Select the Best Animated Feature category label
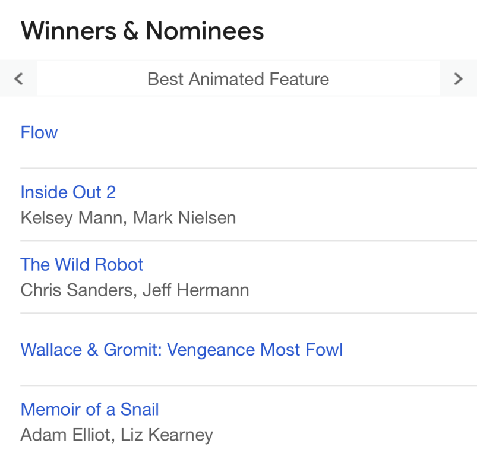 [x=238, y=79]
